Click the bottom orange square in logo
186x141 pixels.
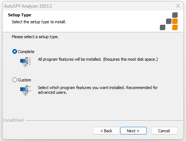(175, 27)
